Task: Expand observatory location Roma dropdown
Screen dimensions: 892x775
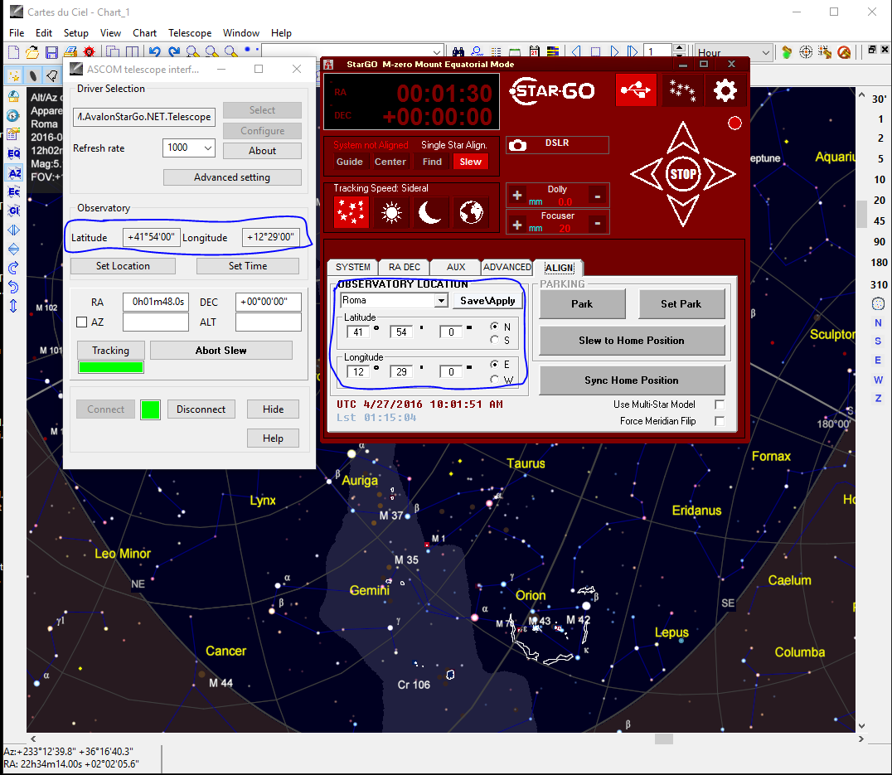Action: pyautogui.click(x=441, y=300)
